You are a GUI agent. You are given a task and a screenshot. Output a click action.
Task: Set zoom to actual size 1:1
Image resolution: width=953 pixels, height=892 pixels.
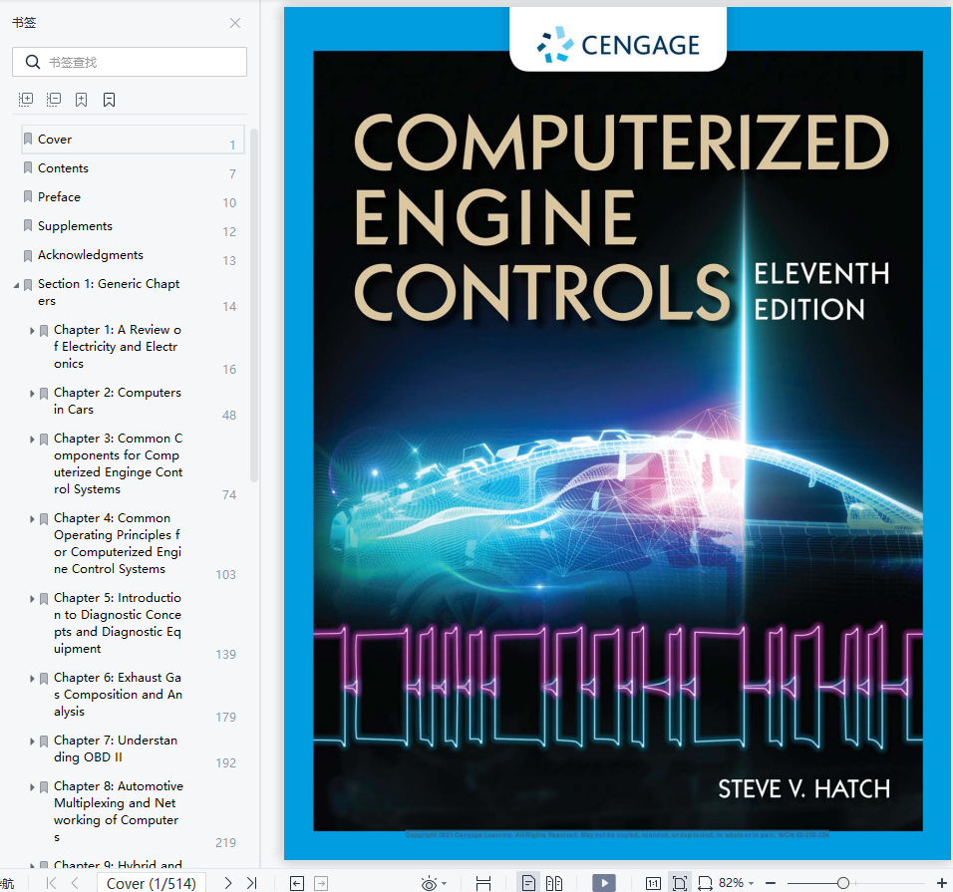pos(653,883)
